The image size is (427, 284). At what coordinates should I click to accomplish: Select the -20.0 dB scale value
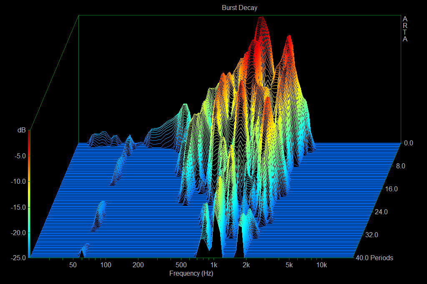(18, 233)
